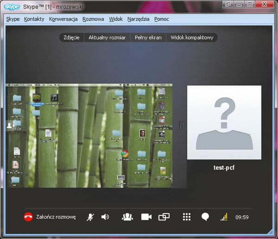Click the screen sharing icon

(164, 217)
